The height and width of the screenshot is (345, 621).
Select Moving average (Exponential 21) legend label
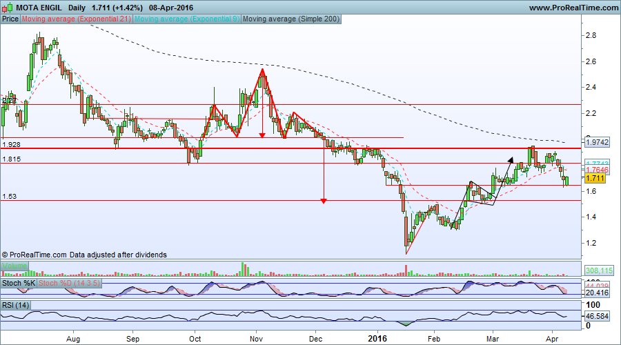pos(76,19)
